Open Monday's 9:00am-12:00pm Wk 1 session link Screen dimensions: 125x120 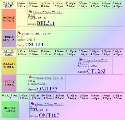coord(45,14)
